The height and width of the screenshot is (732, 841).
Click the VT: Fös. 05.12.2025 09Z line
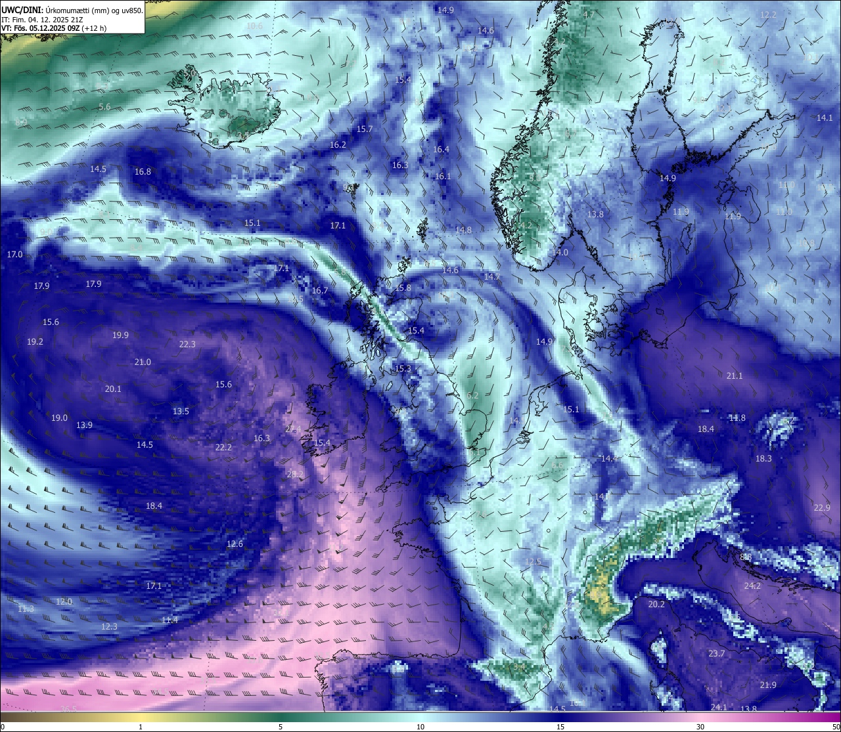pyautogui.click(x=54, y=28)
